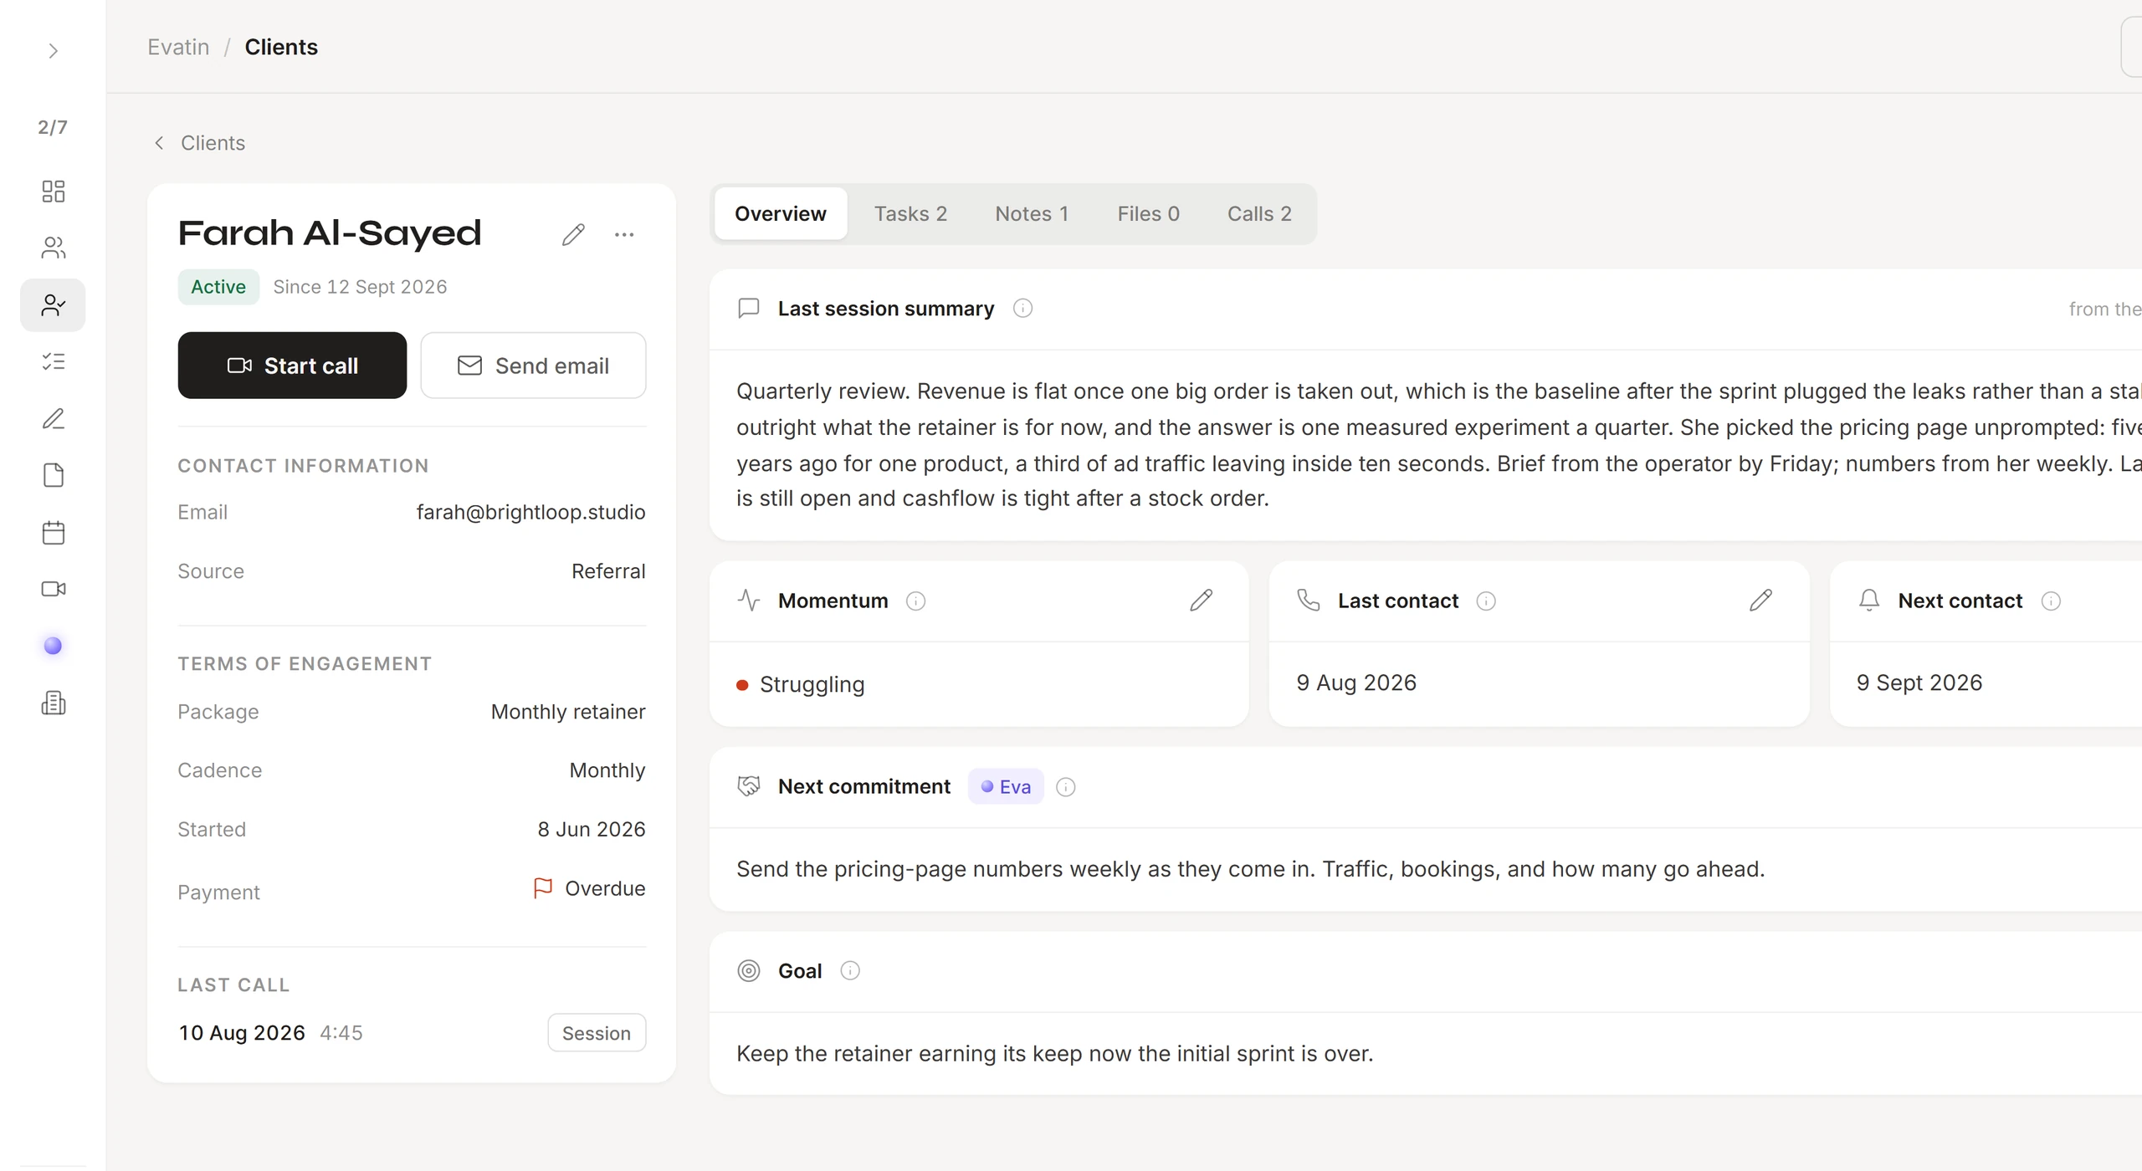
Task: Show info for Goal
Action: 850,970
